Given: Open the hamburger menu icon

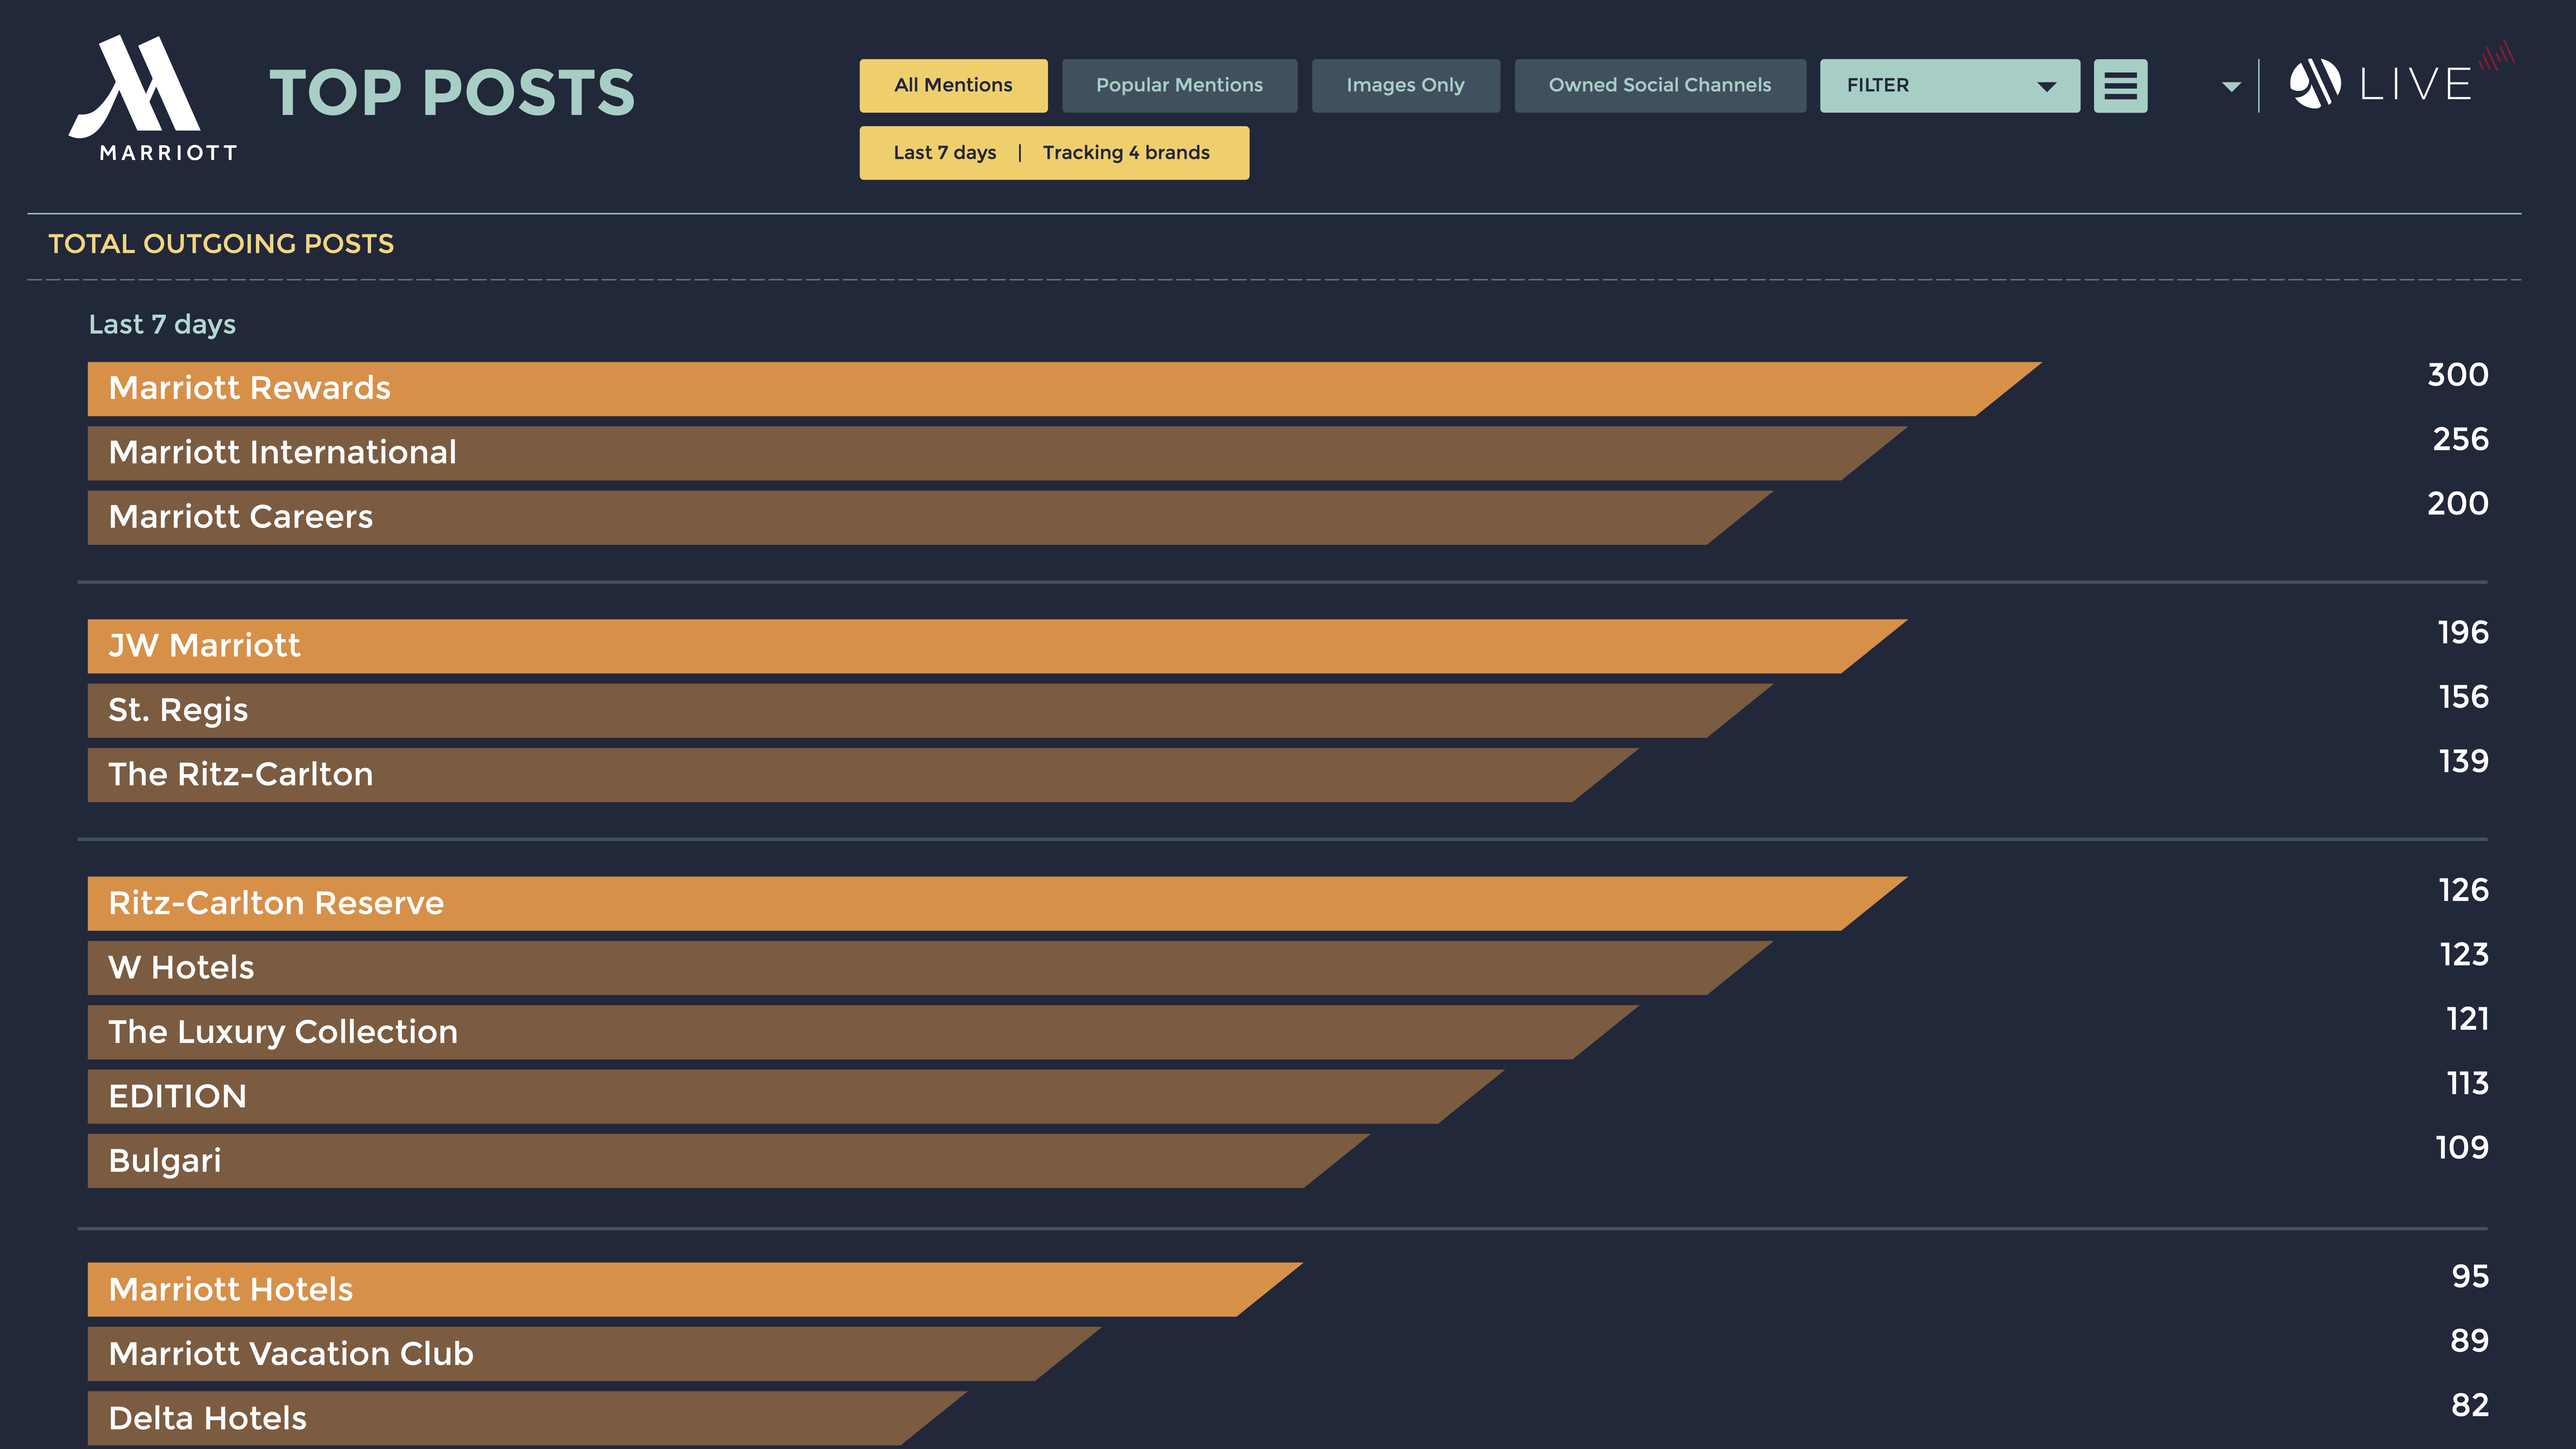Looking at the screenshot, I should [2120, 86].
